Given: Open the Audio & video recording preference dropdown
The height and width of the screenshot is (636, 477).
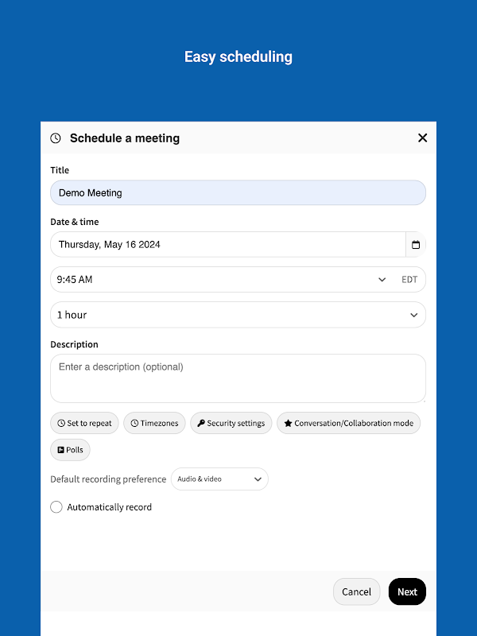Looking at the screenshot, I should (x=219, y=479).
